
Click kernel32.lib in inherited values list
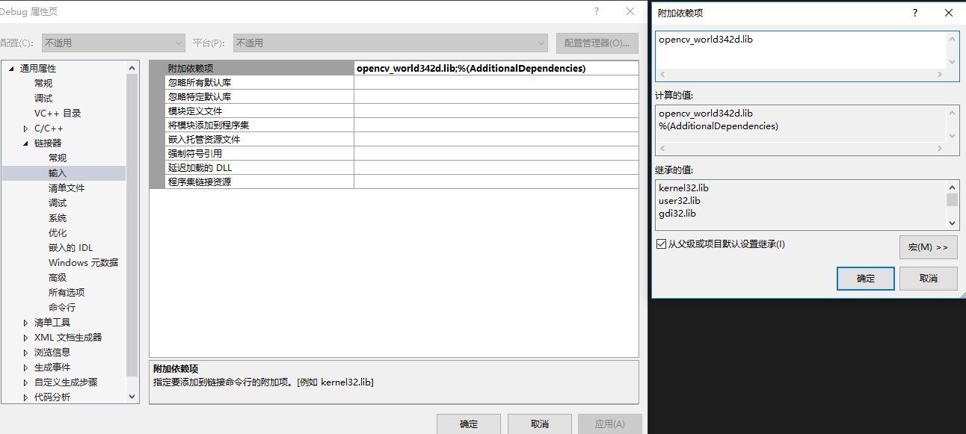683,188
